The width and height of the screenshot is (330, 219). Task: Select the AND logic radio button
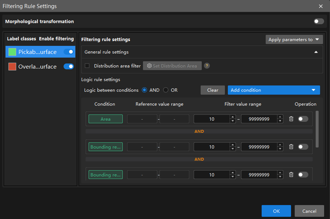[144, 90]
